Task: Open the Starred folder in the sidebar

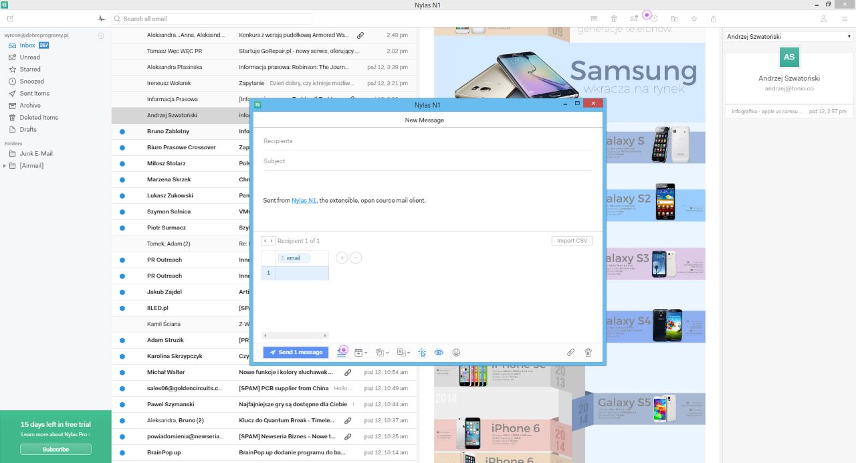Action: click(30, 70)
